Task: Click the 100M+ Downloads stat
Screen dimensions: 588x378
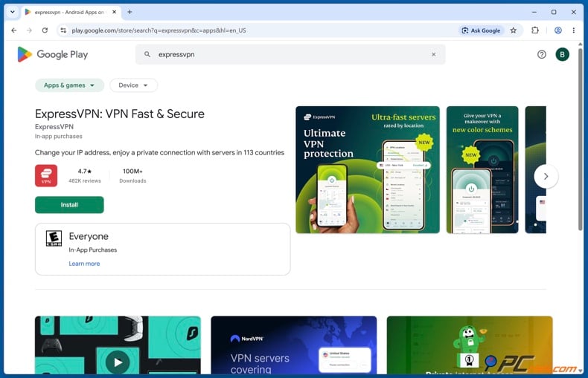Action: pyautogui.click(x=132, y=175)
